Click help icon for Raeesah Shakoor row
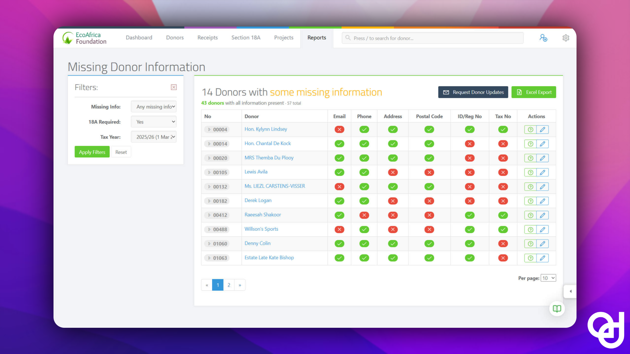This screenshot has width=630, height=354. coord(530,215)
